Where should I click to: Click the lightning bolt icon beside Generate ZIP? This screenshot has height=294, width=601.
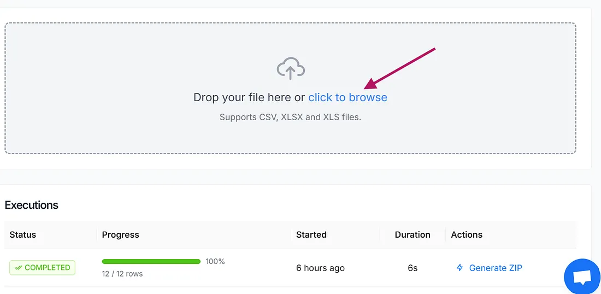tap(459, 268)
